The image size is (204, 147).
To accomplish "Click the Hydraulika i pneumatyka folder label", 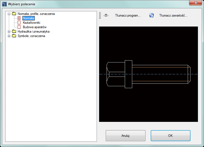I will (34, 32).
